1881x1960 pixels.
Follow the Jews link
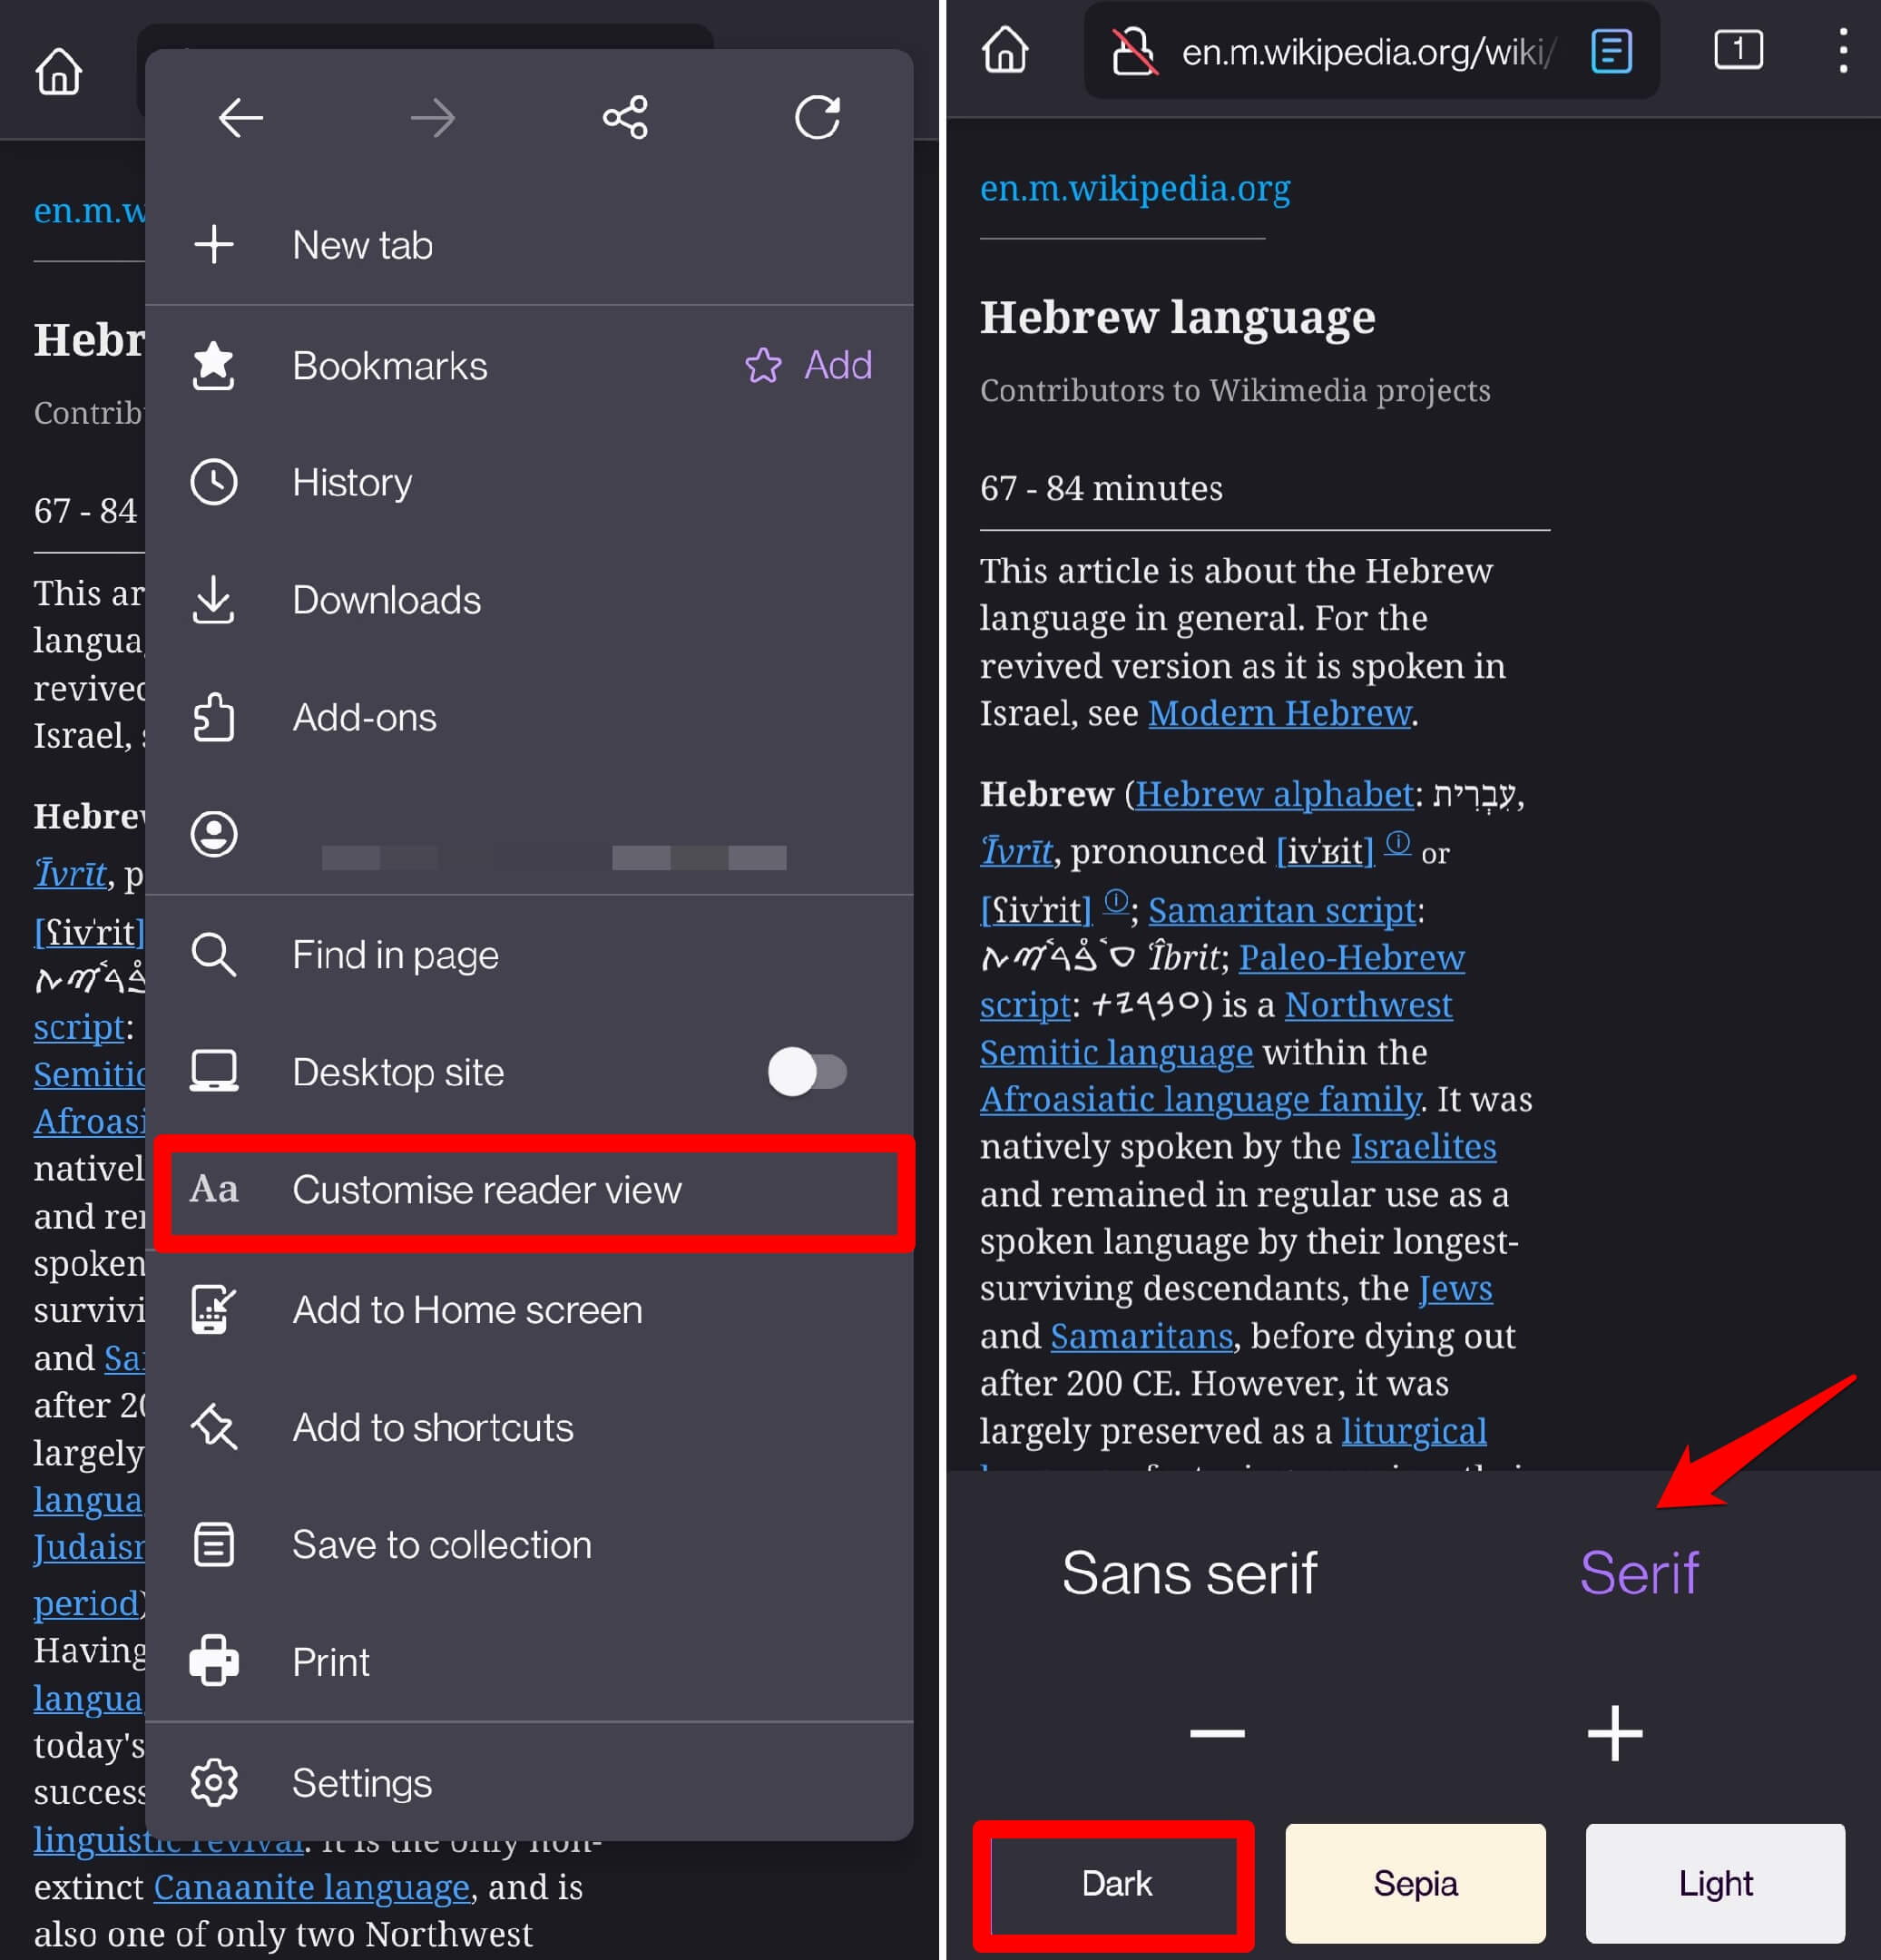coord(1455,1288)
